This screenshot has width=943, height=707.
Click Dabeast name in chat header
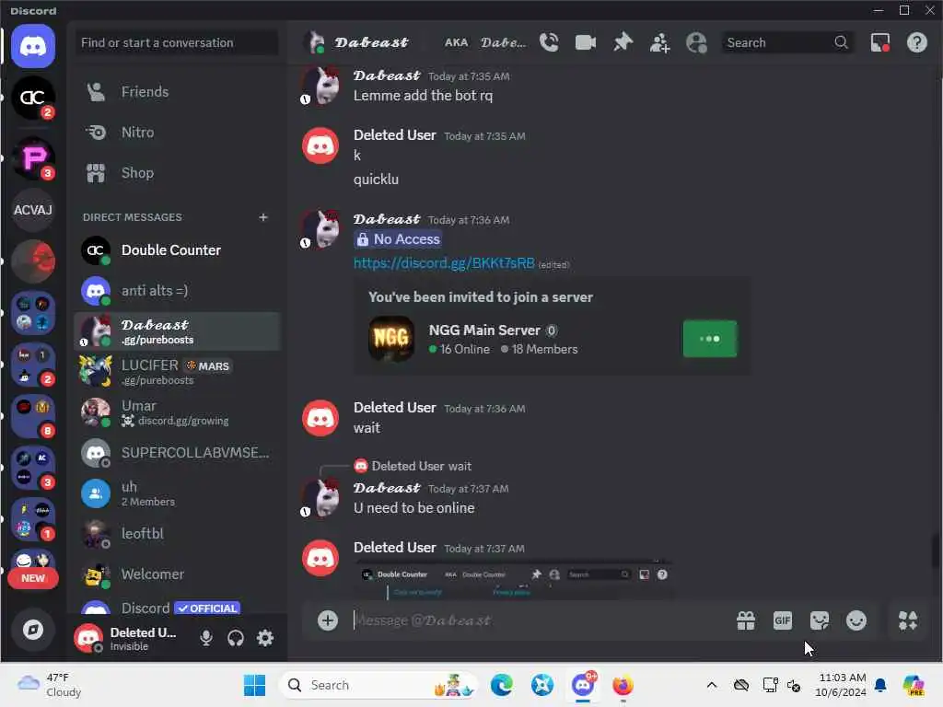tap(372, 42)
